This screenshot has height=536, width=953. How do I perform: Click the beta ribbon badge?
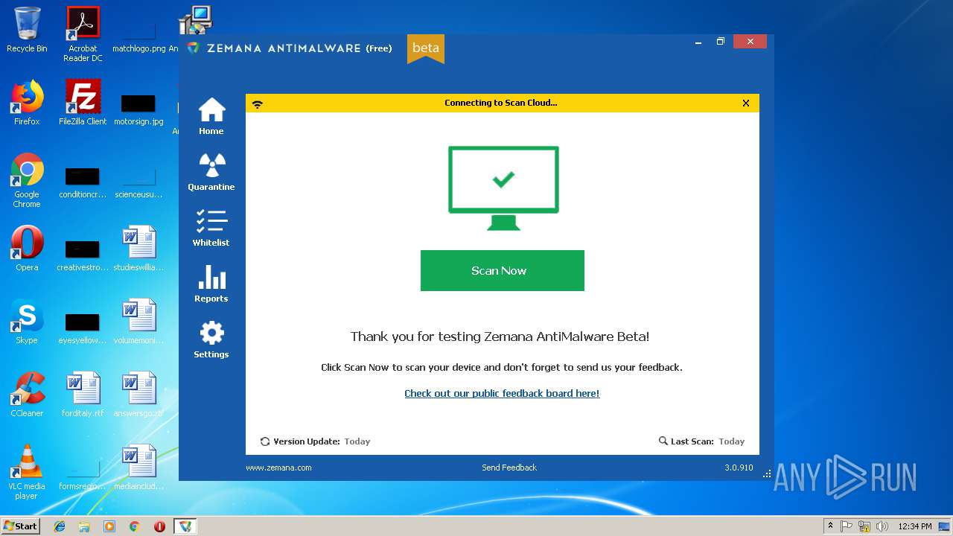pyautogui.click(x=426, y=48)
